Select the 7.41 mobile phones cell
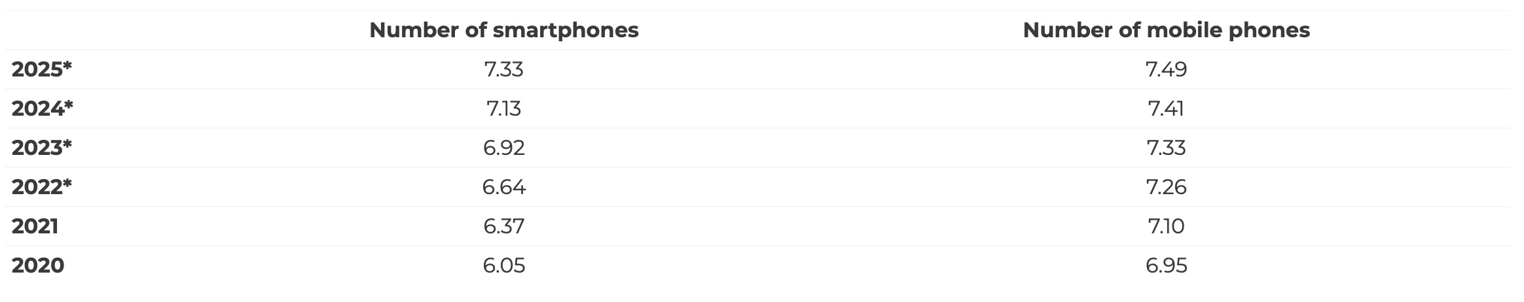 pyautogui.click(x=1166, y=109)
